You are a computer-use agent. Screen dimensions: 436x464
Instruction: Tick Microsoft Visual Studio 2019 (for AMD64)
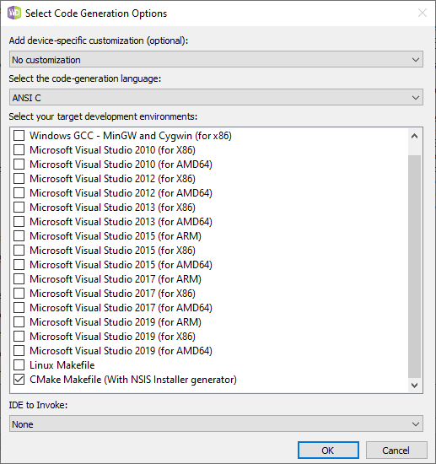pos(19,351)
